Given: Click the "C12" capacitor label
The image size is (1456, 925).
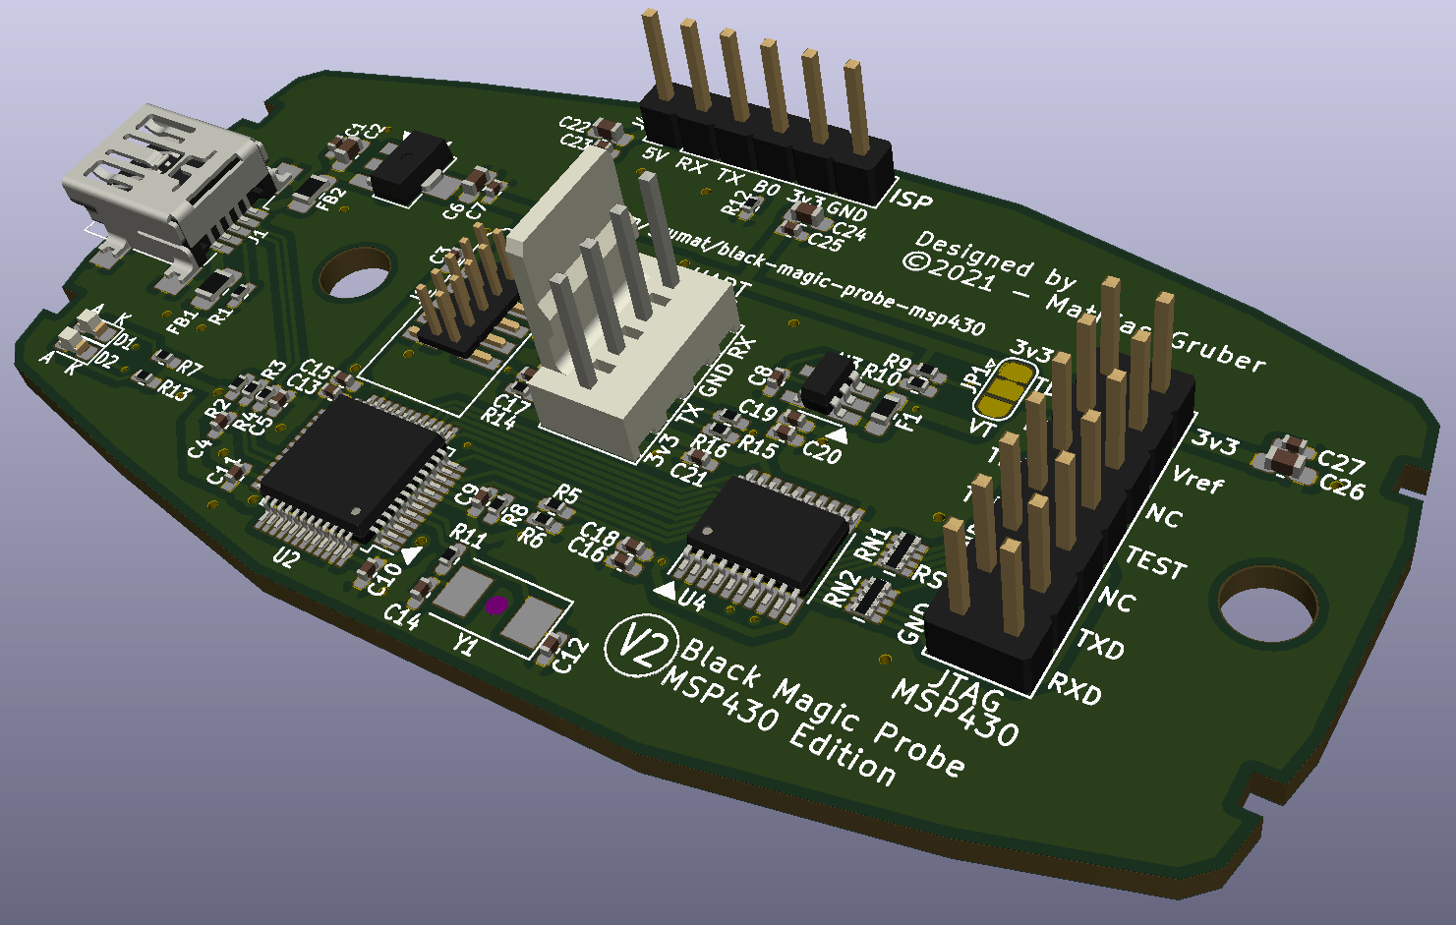Looking at the screenshot, I should (x=570, y=655).
